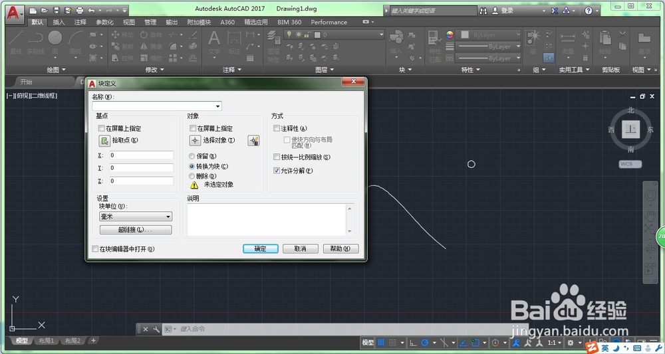
Task: Click the Select Objects (选择对象) icon button
Action: (x=195, y=141)
